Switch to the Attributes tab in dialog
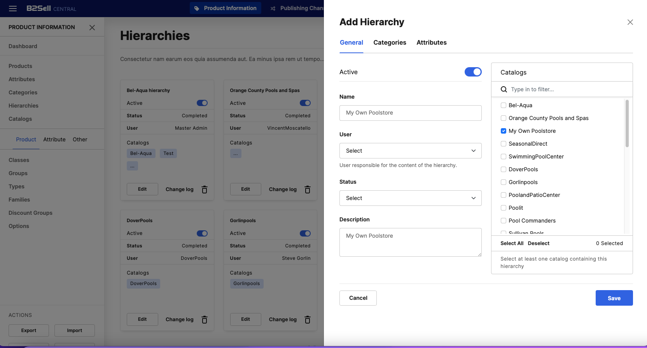 point(431,43)
